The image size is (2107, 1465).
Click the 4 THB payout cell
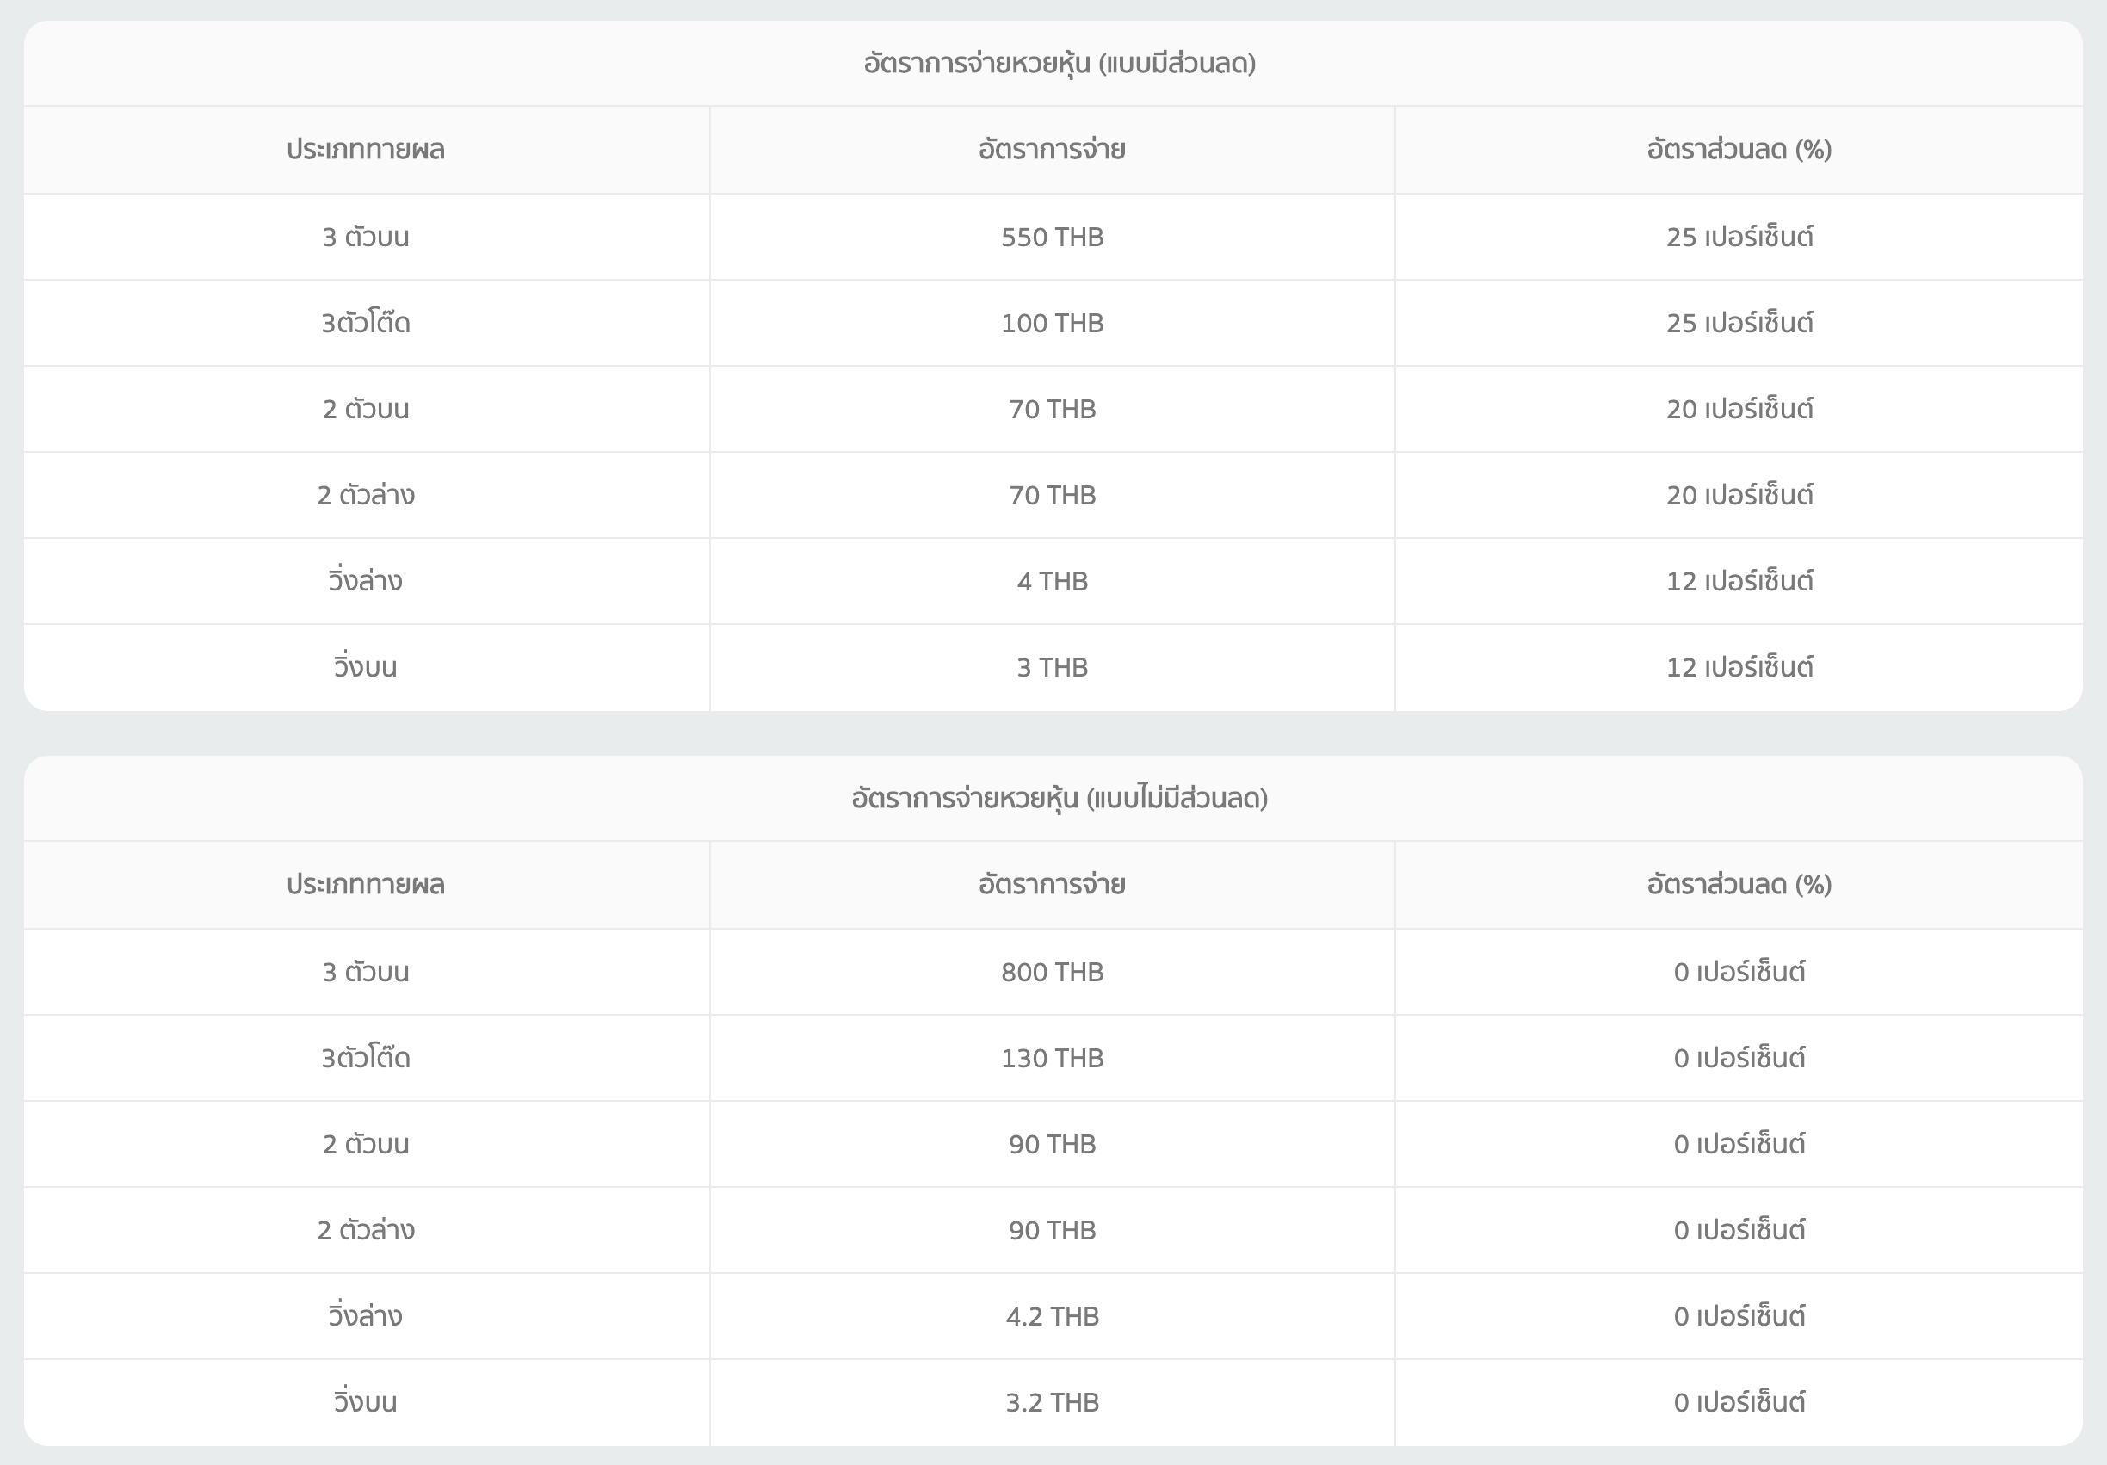tap(1052, 582)
